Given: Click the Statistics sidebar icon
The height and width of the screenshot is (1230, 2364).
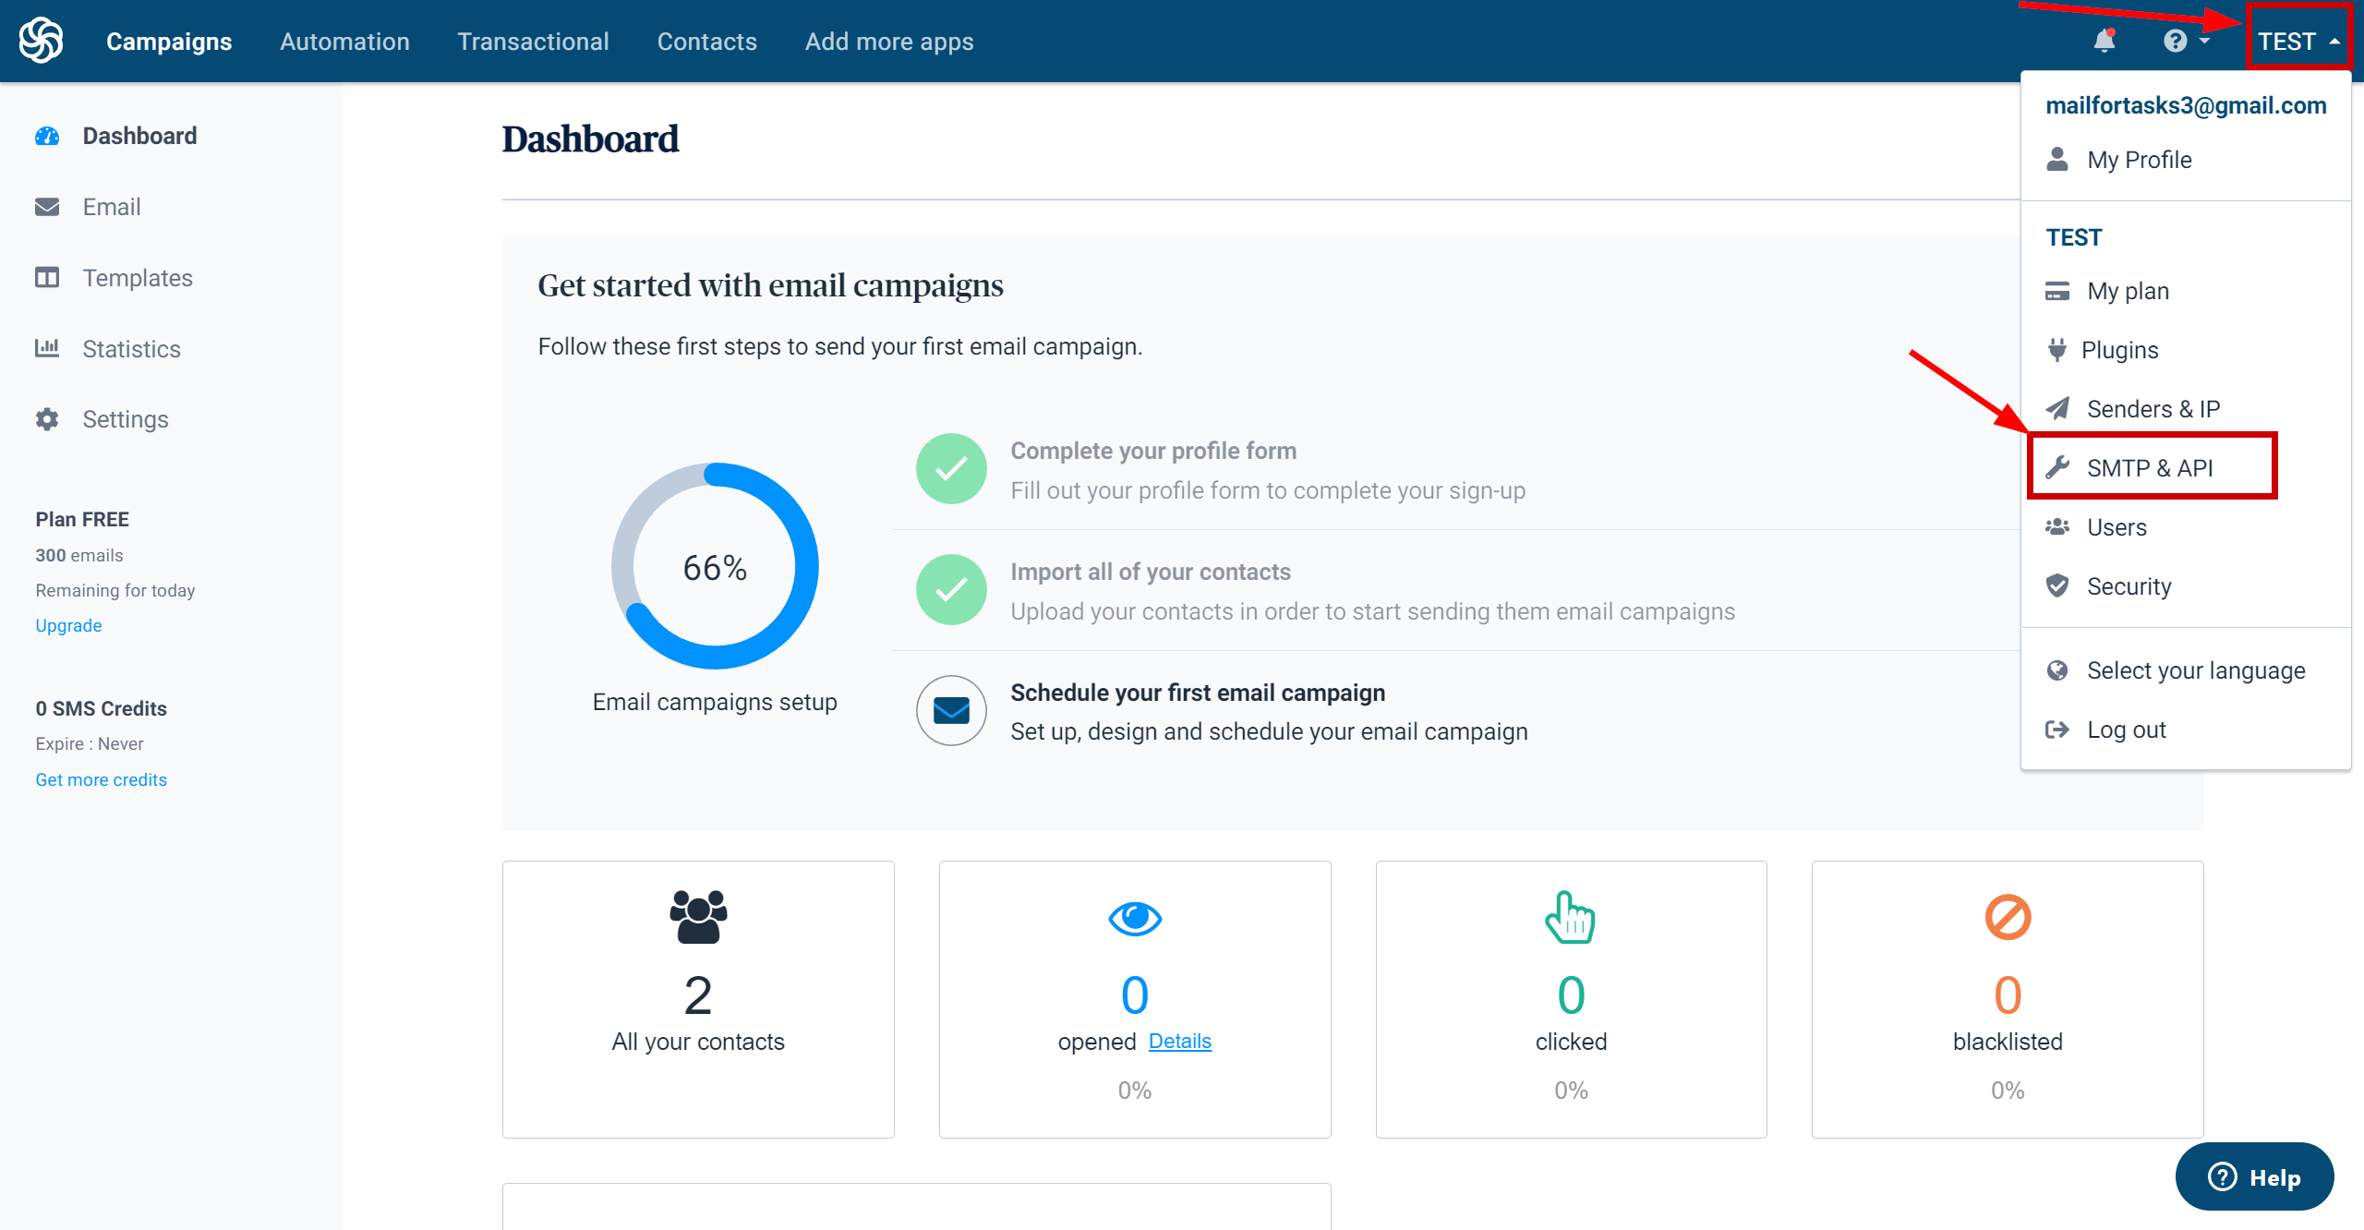Looking at the screenshot, I should coord(47,347).
